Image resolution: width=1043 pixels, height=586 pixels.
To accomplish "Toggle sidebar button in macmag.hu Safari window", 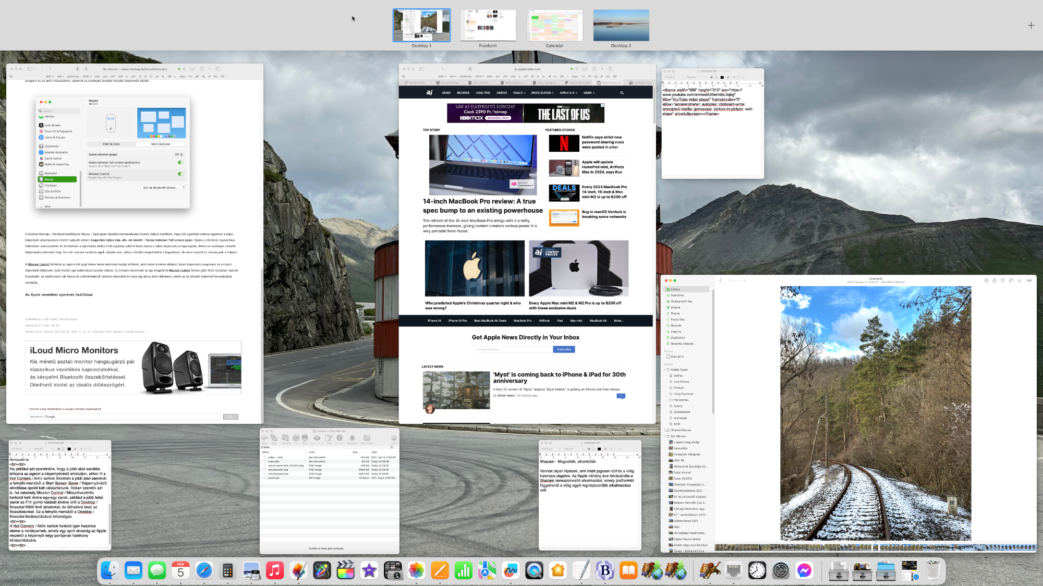I will point(30,69).
